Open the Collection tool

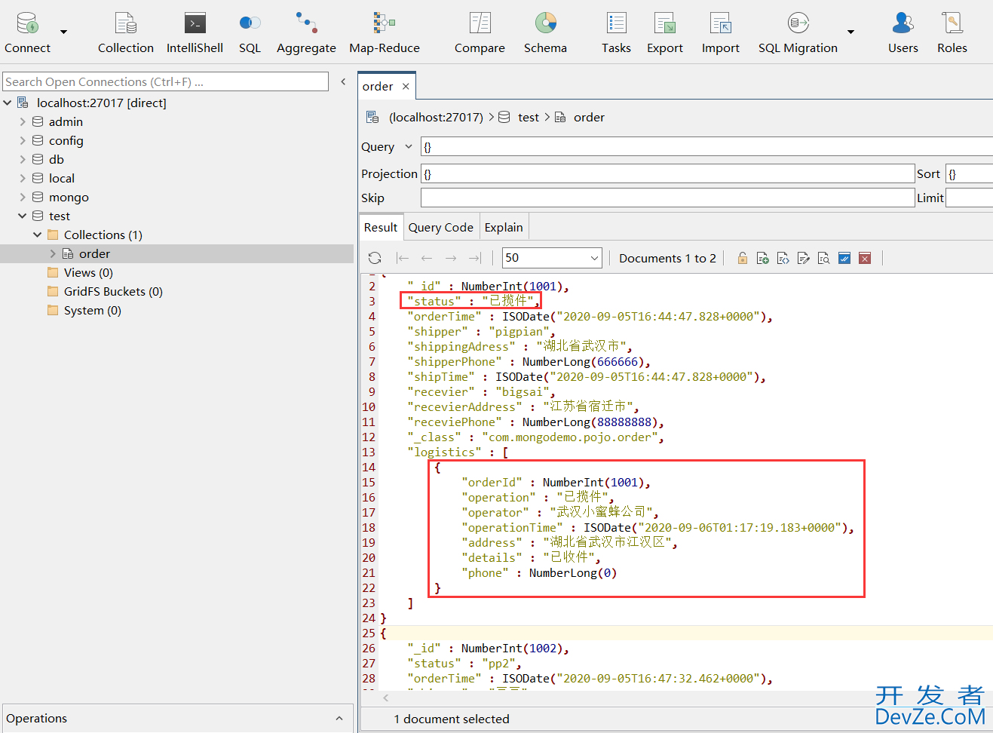125,33
